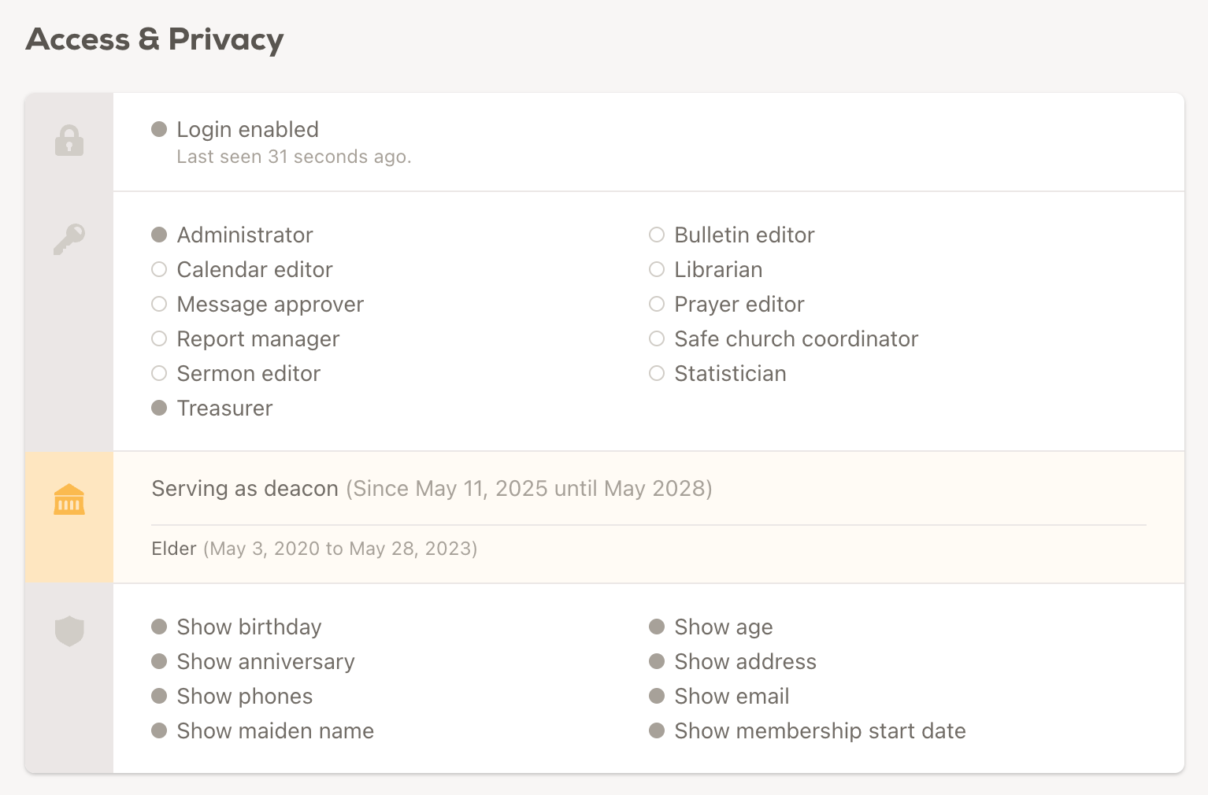Enable Safe church coordinator role
Viewport: 1208px width, 795px height.
[x=657, y=338]
